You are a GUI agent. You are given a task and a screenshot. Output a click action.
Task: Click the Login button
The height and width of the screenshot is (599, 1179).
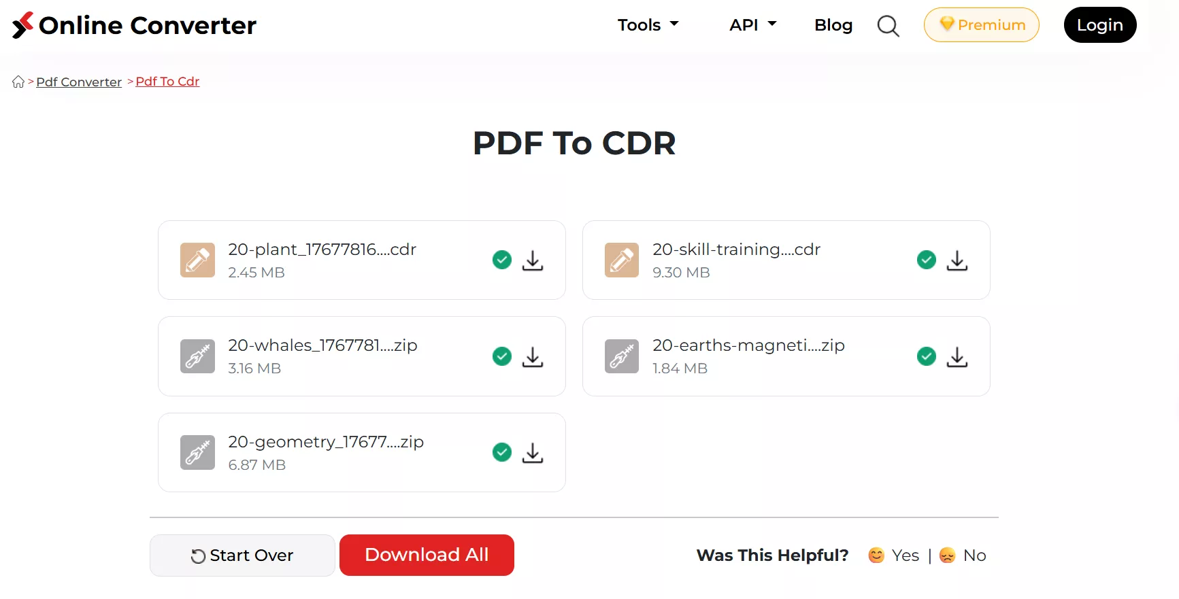1099,25
